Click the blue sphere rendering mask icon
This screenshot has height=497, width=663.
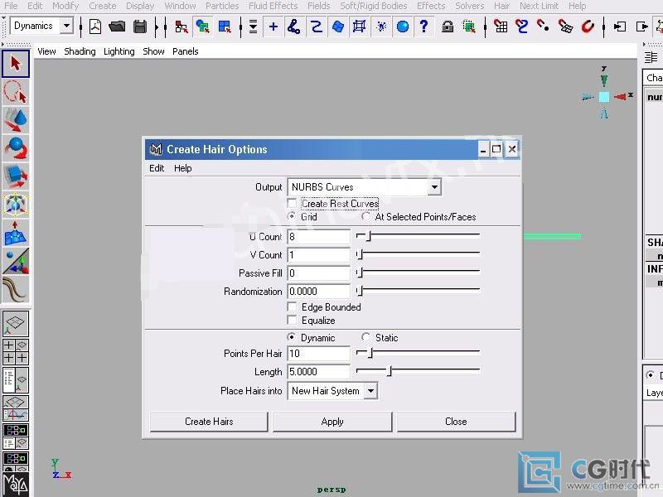403,27
